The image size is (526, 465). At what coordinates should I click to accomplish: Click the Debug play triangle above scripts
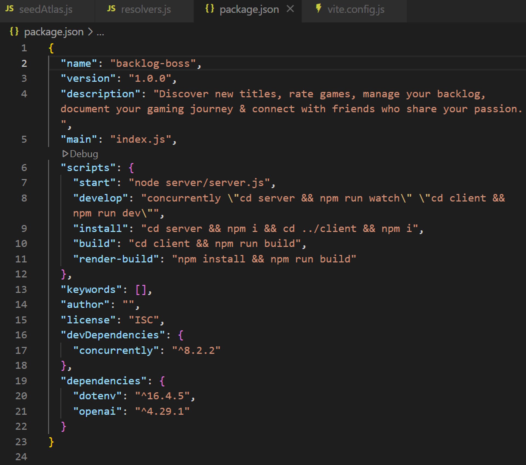point(65,154)
